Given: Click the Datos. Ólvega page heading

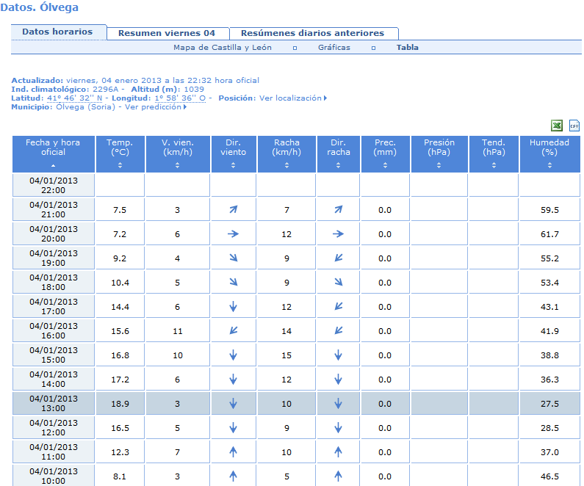Looking at the screenshot, I should click(x=40, y=7).
